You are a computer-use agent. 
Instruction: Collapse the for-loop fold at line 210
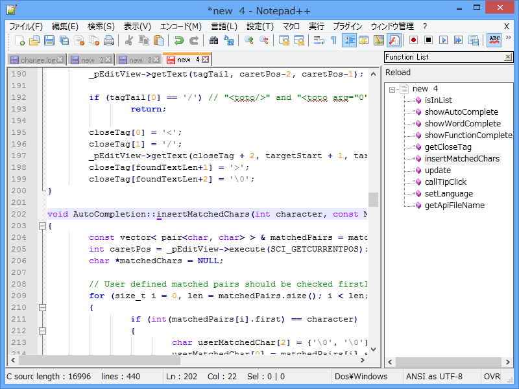click(43, 307)
